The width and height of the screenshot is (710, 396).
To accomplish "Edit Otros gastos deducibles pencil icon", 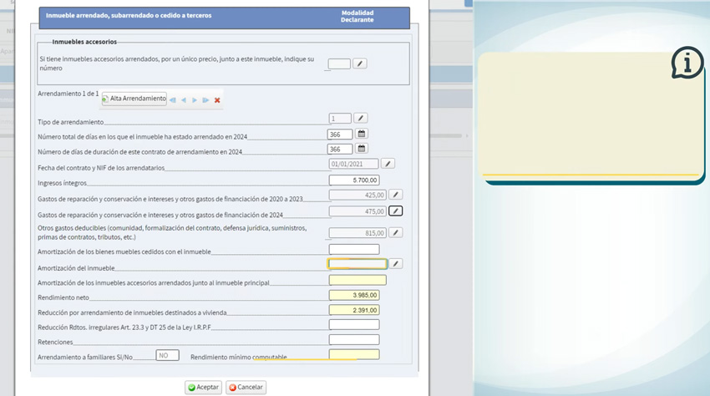I will [395, 233].
